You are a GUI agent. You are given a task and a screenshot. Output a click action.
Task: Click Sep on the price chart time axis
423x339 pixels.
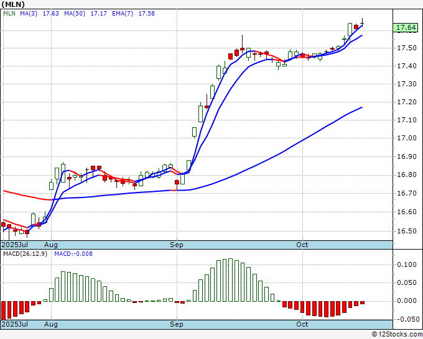click(177, 245)
